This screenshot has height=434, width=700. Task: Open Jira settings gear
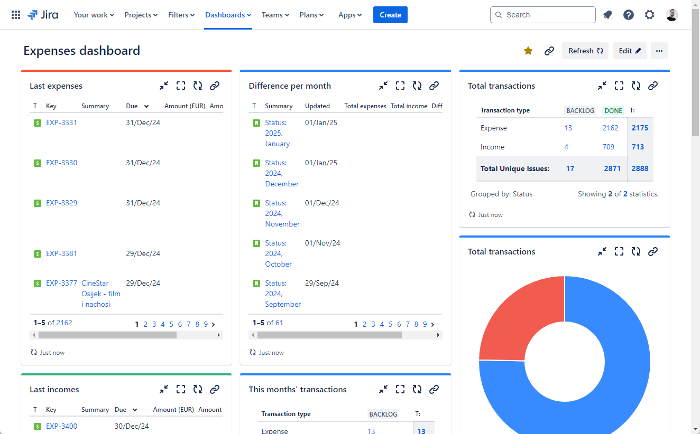(x=649, y=14)
